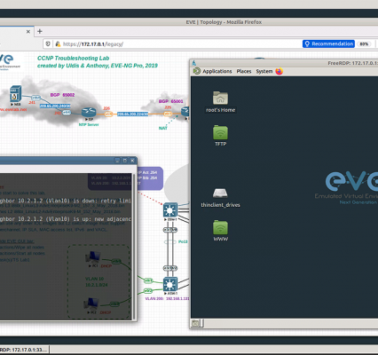Image resolution: width=378 pixels, height=355 pixels.
Task: Click show desktop icon in bottom panel
Action: point(195,323)
